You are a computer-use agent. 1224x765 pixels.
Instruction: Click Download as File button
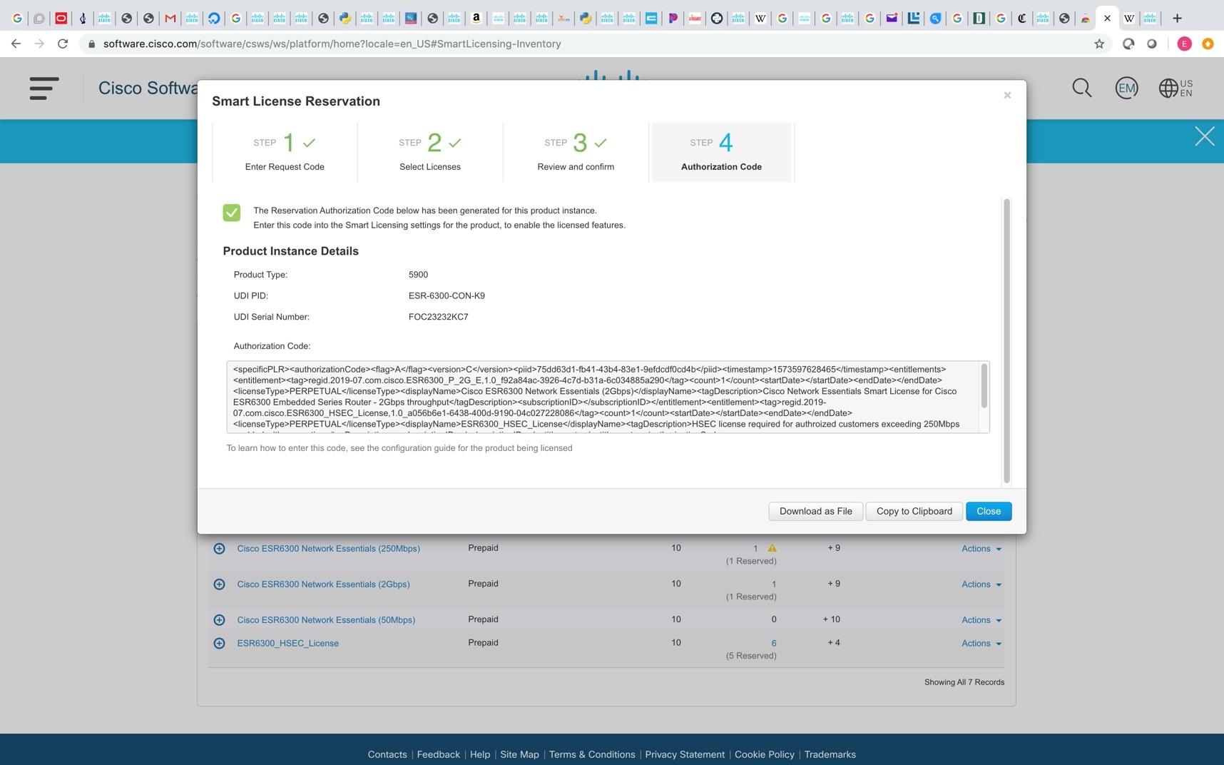click(x=815, y=511)
